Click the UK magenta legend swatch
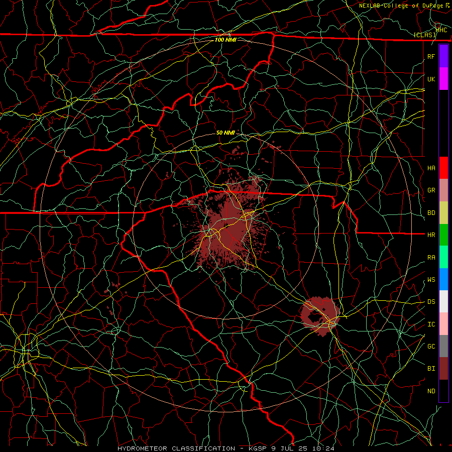Image resolution: width=452 pixels, height=452 pixels. 443,79
